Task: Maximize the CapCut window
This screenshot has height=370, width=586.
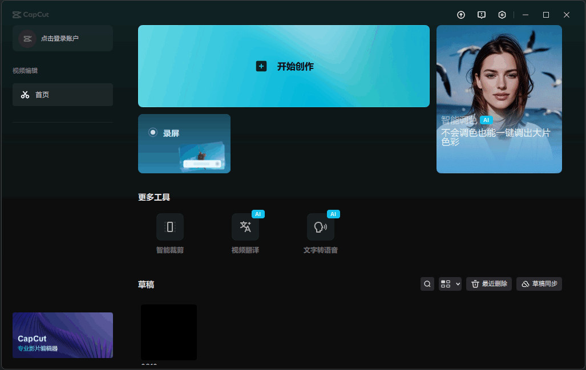Action: (x=546, y=15)
